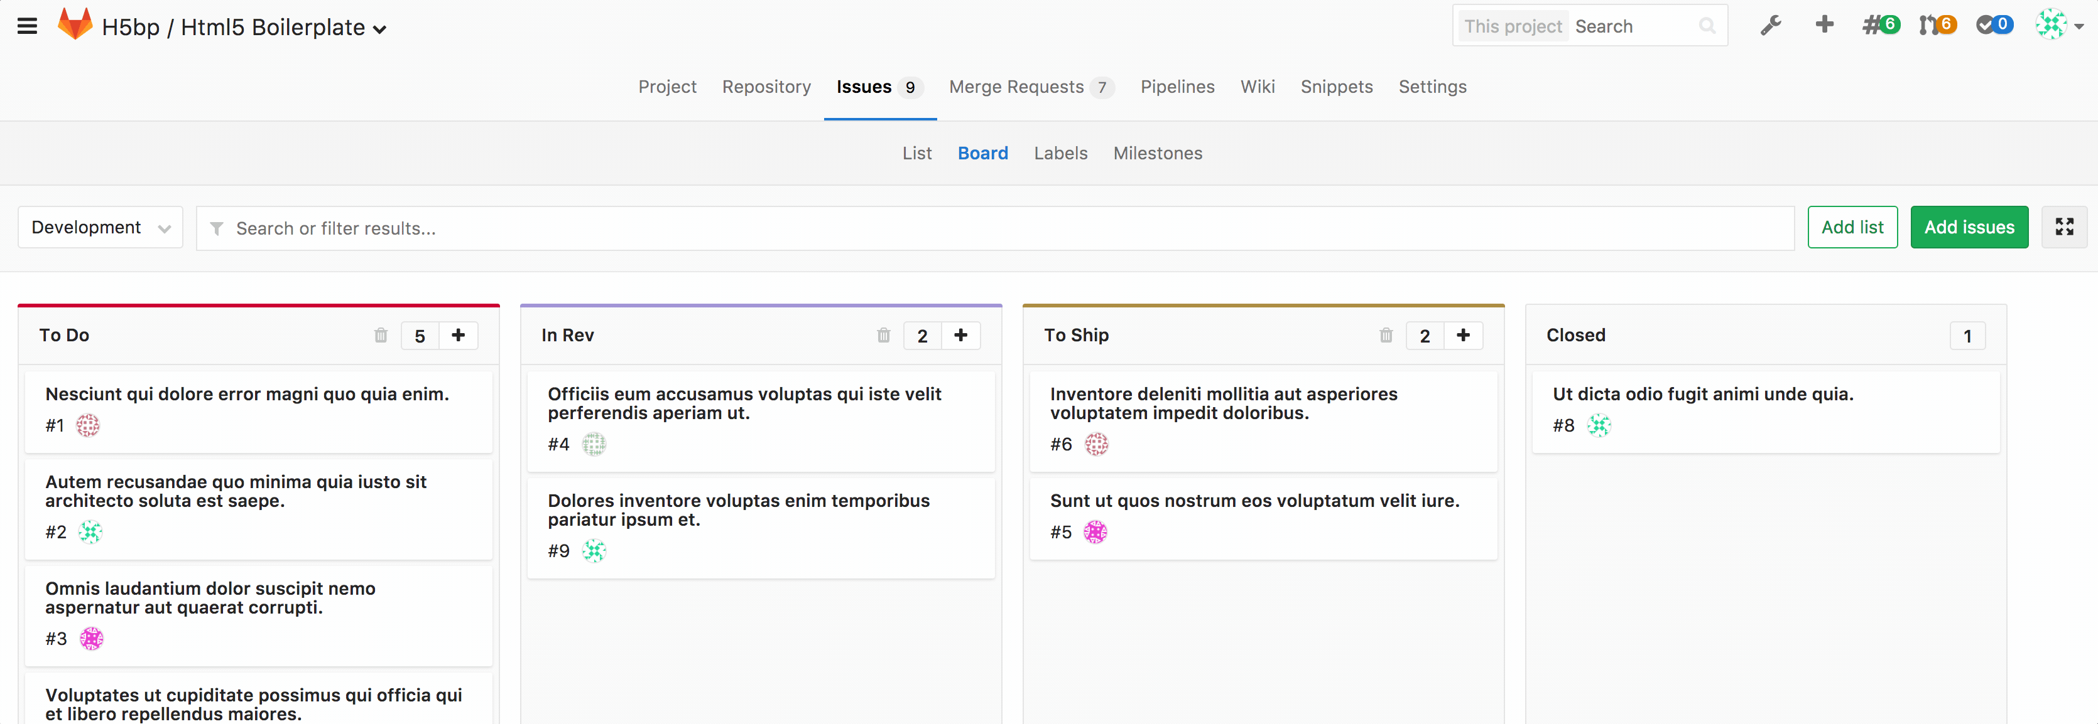
Task: Add new issue to In Rev list
Action: 960,335
